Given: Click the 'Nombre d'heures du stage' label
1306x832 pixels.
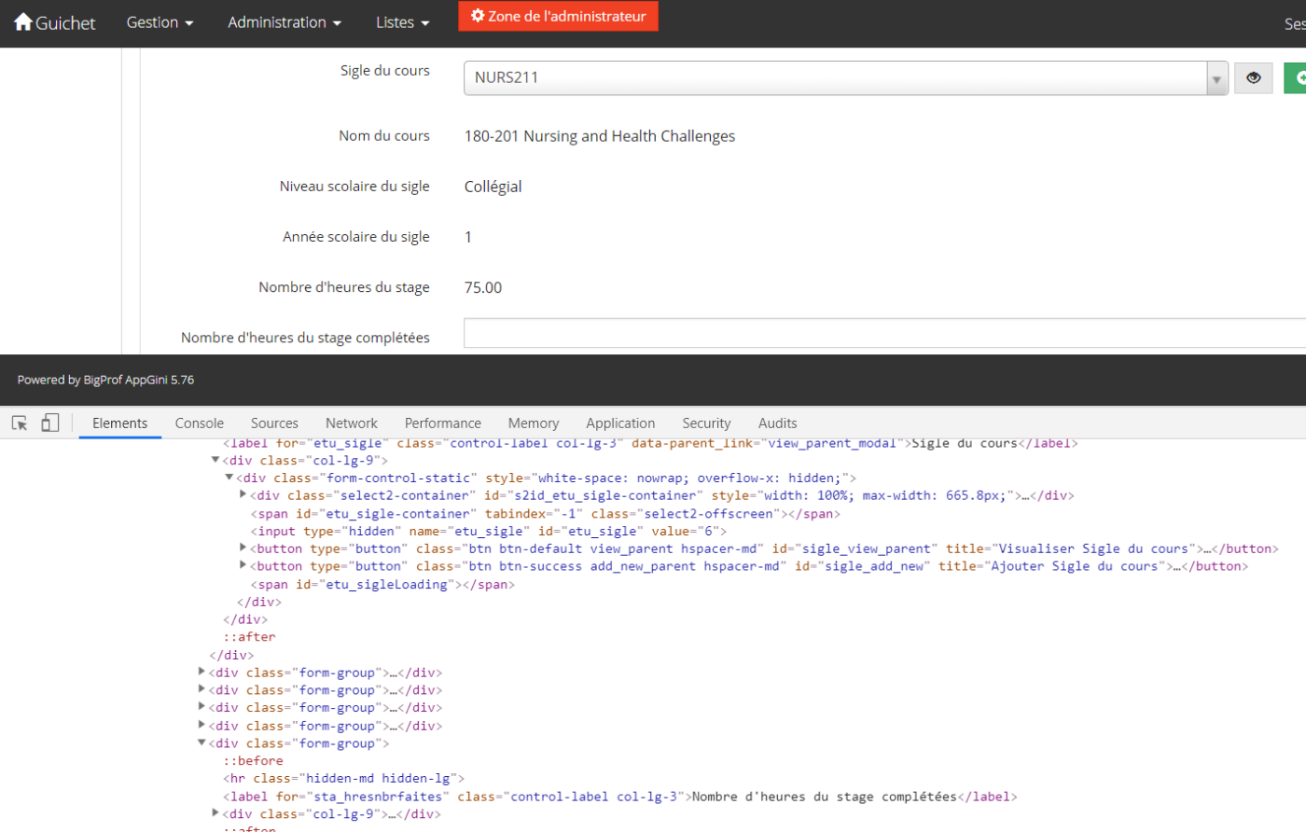Looking at the screenshot, I should (x=344, y=287).
